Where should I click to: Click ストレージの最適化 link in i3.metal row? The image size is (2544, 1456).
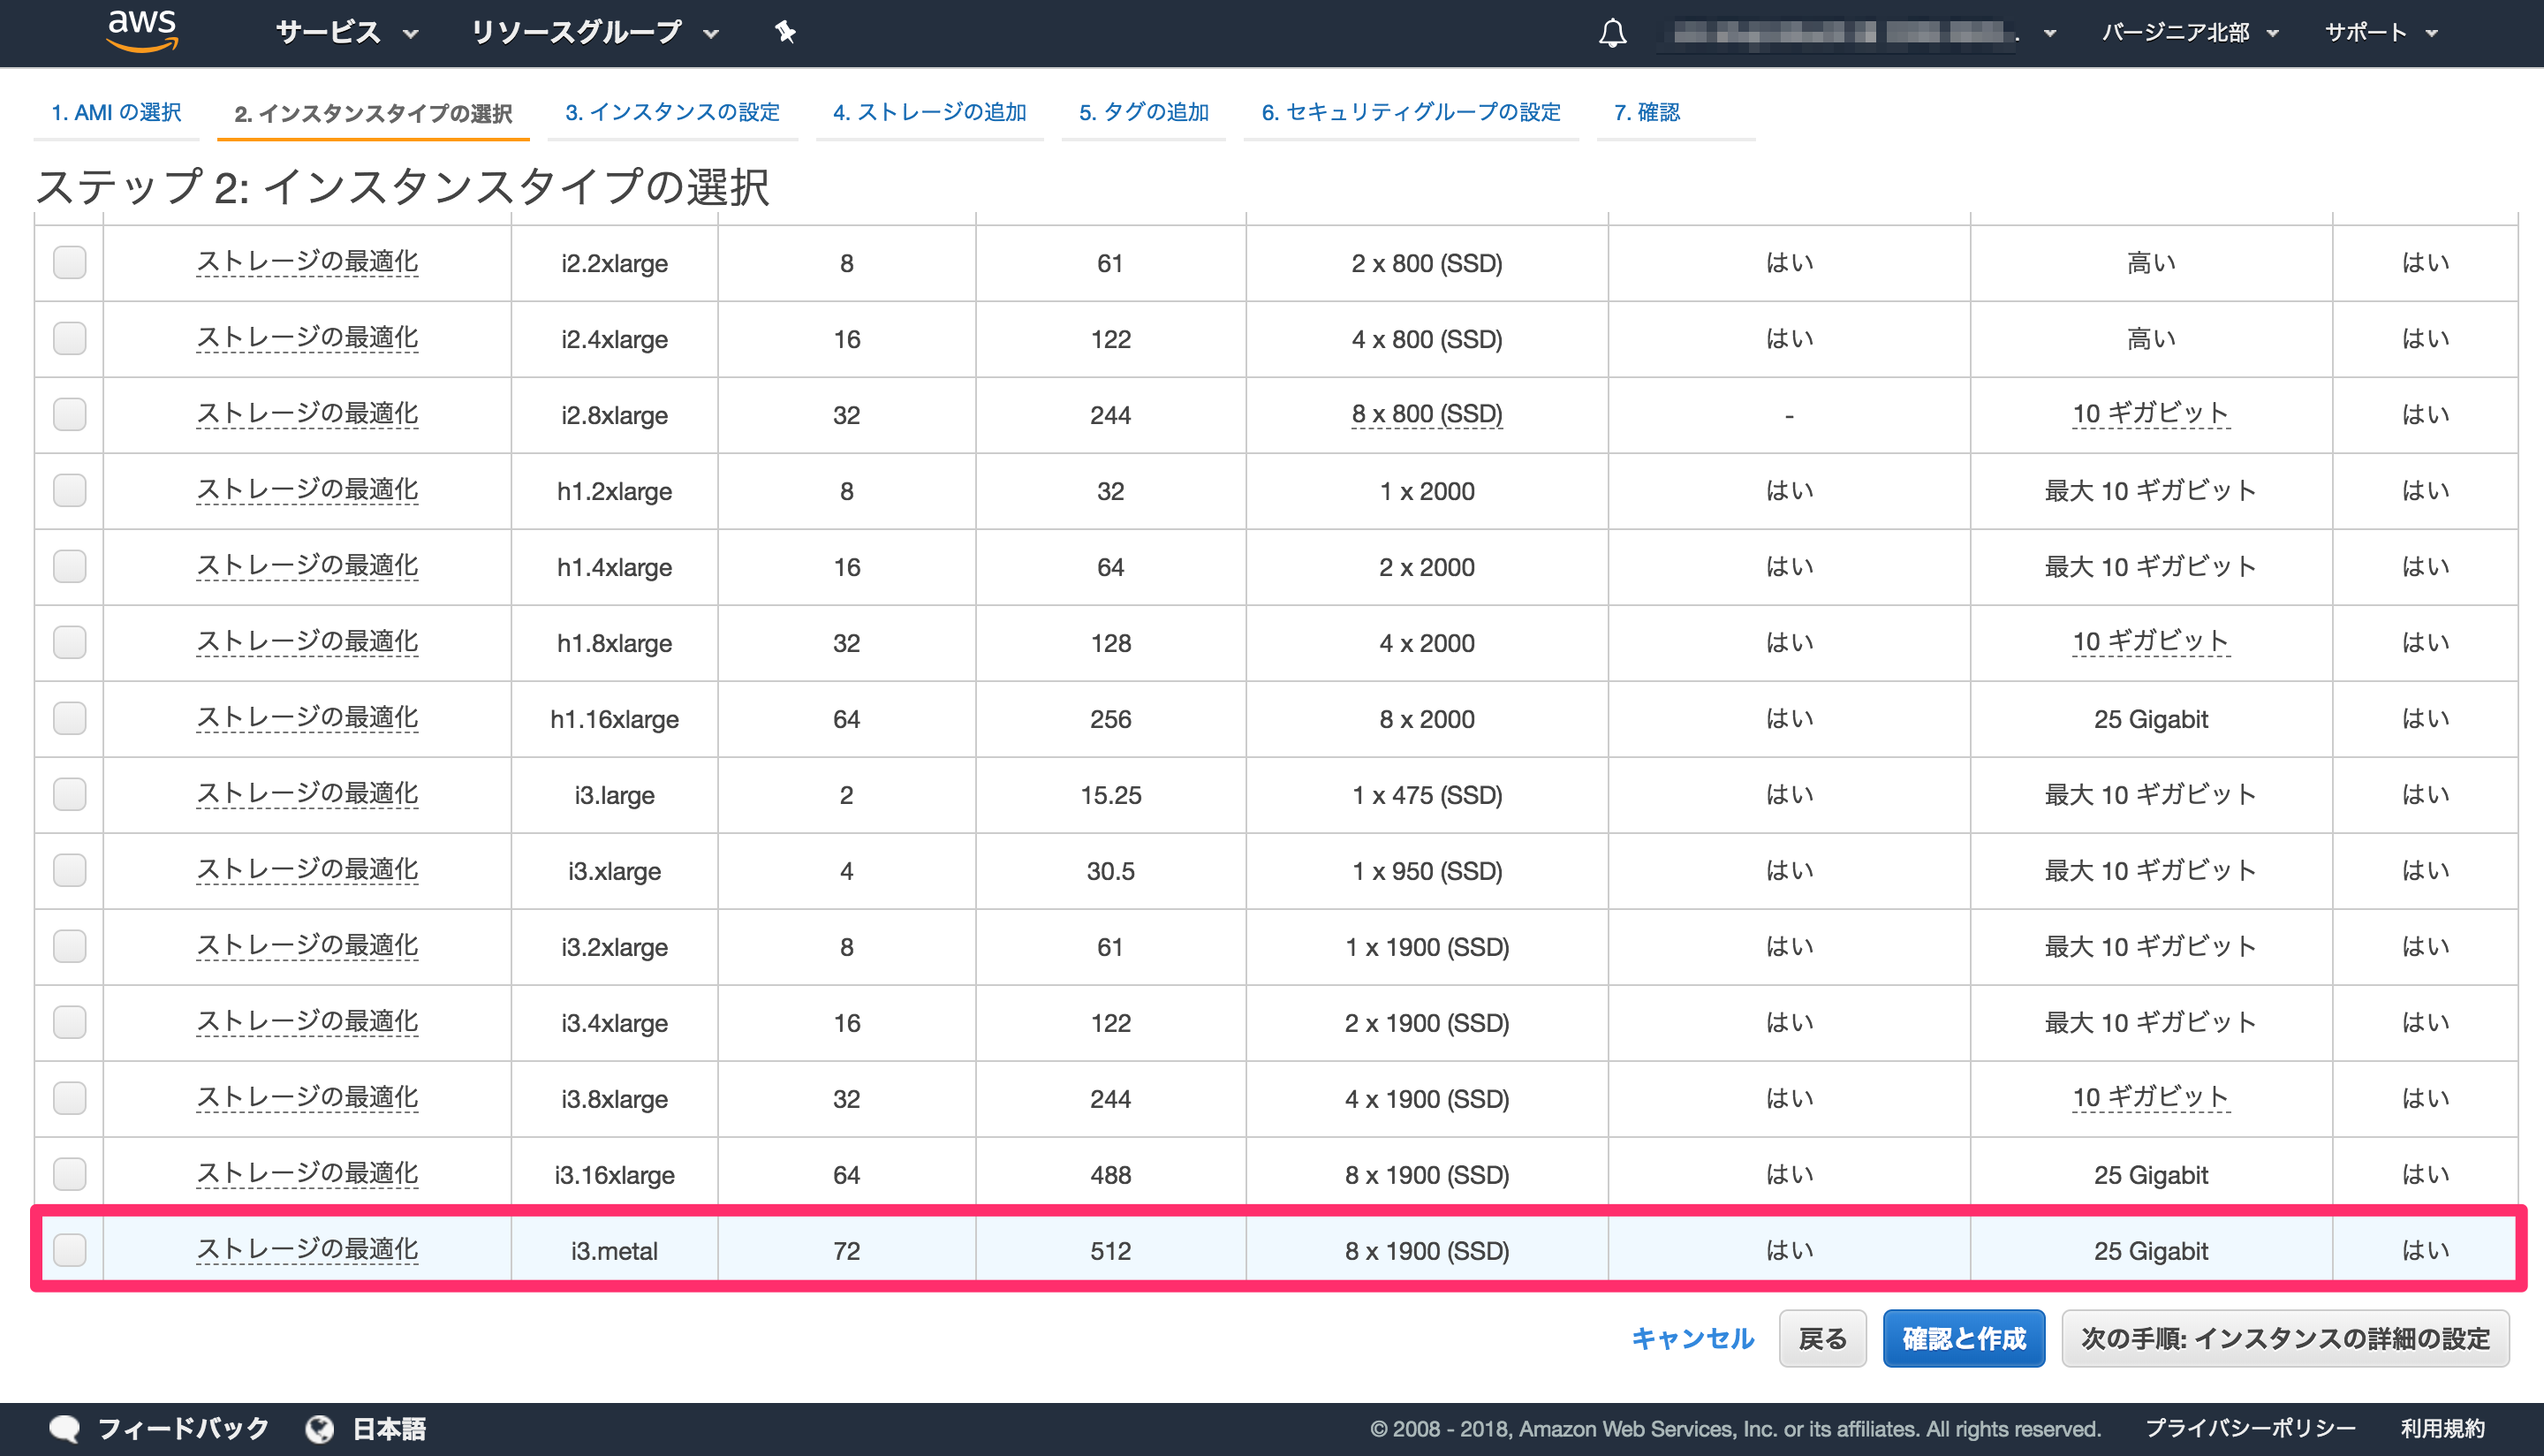coord(307,1250)
